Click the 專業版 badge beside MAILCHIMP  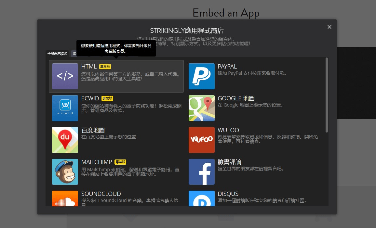pos(120,162)
